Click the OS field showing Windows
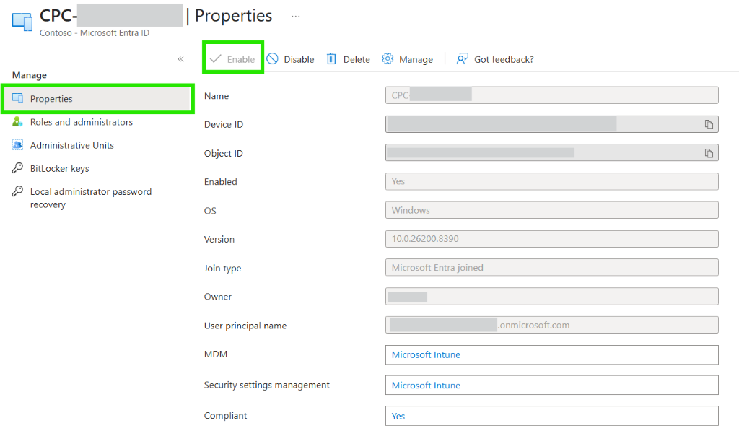739x431 pixels. 552,210
